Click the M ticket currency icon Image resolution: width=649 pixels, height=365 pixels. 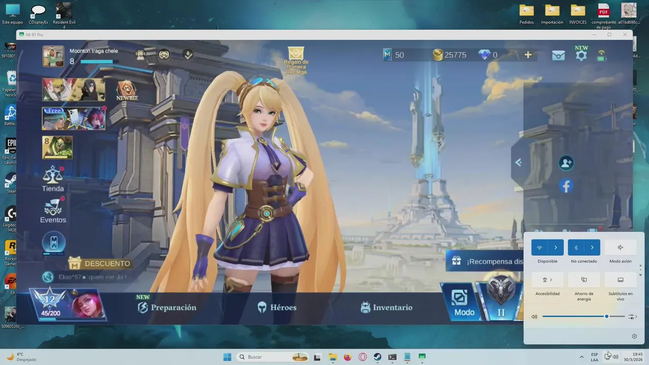pos(387,55)
